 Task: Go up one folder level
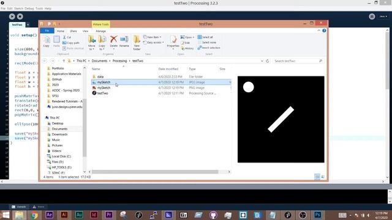coord(64,61)
